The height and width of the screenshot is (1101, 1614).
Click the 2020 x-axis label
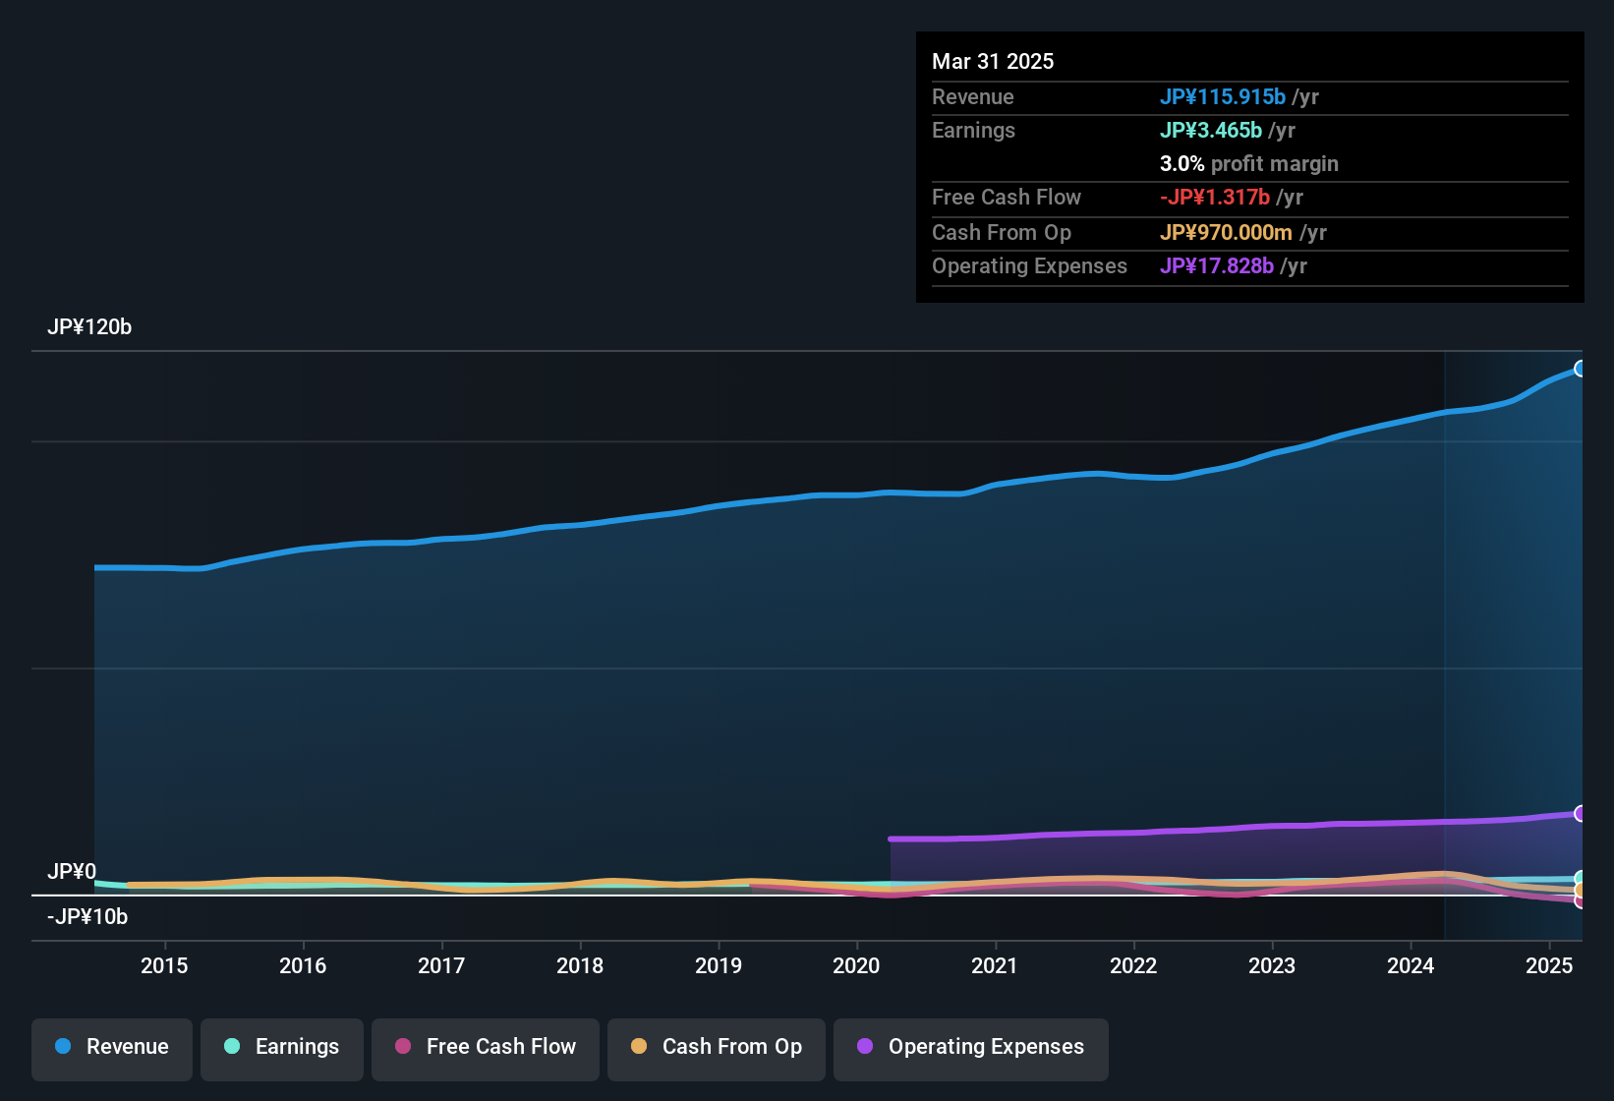pyautogui.click(x=856, y=965)
